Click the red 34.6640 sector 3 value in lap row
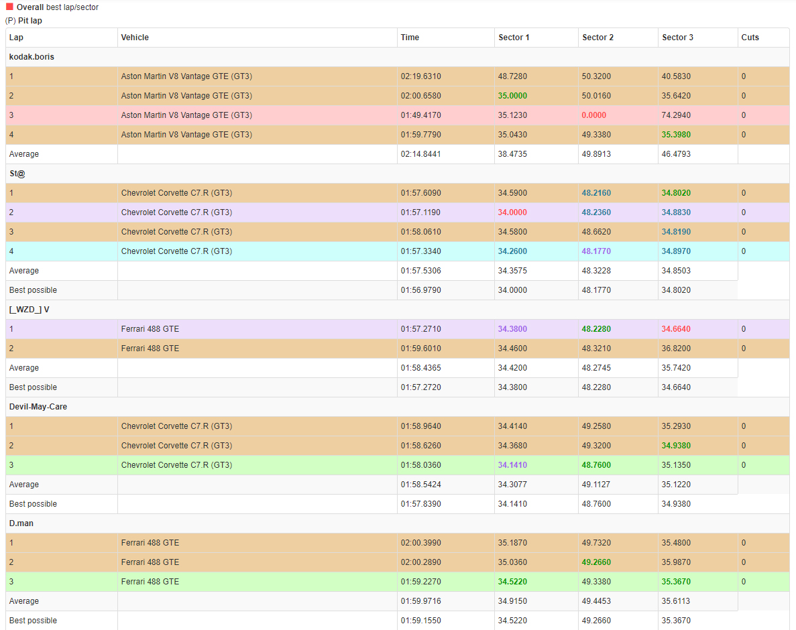This screenshot has height=630, width=796. [x=676, y=329]
